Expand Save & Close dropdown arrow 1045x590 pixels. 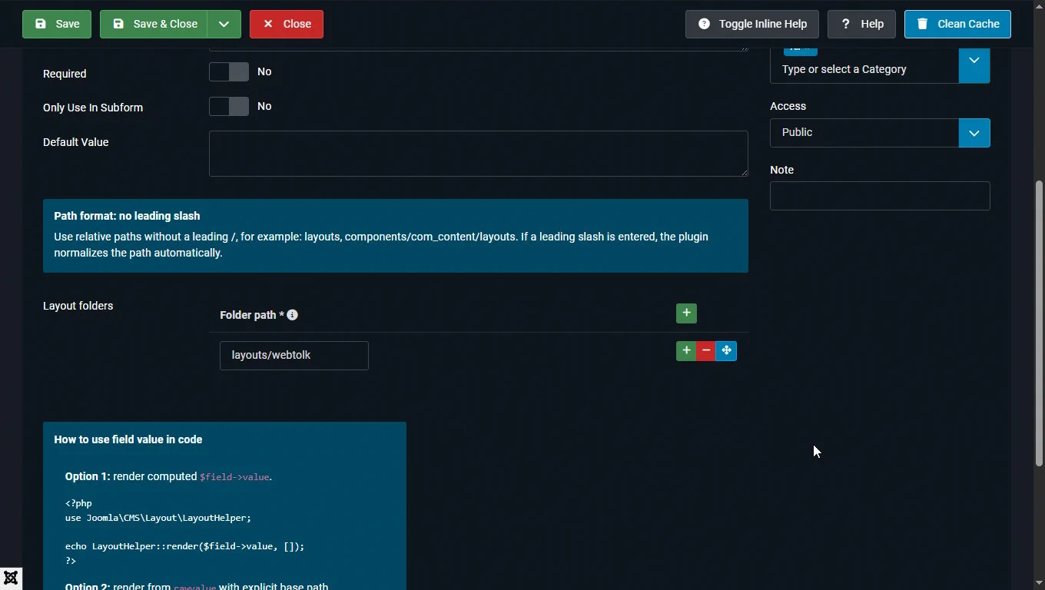[x=224, y=24]
